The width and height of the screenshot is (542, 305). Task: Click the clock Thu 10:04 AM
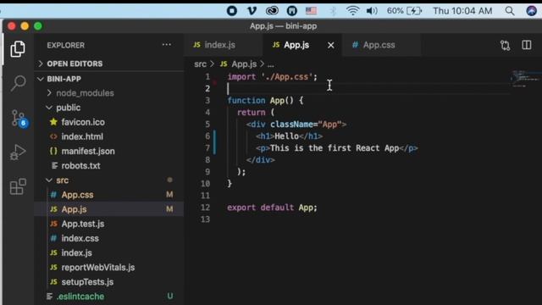(462, 11)
